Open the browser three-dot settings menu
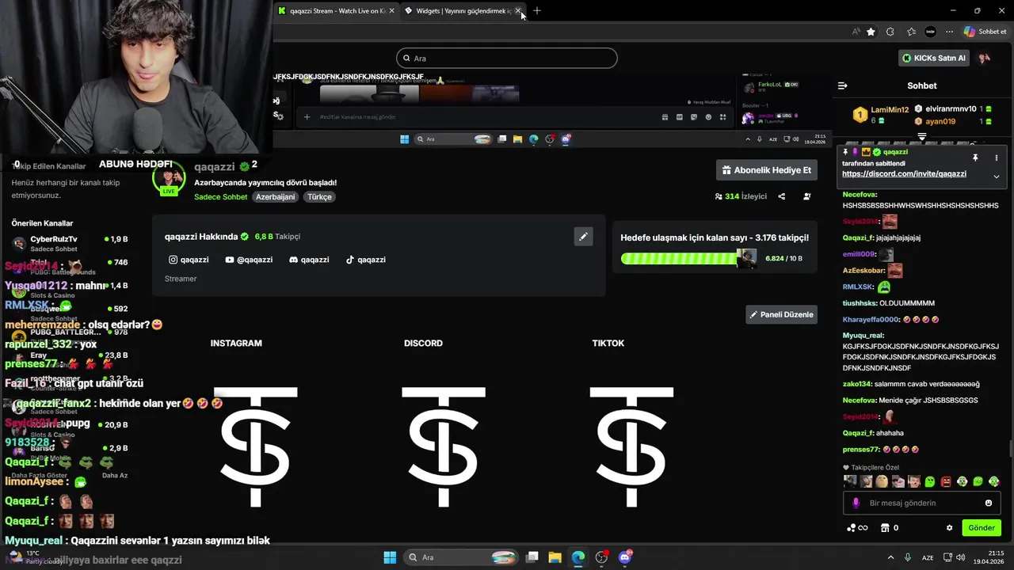1014x570 pixels. [949, 32]
